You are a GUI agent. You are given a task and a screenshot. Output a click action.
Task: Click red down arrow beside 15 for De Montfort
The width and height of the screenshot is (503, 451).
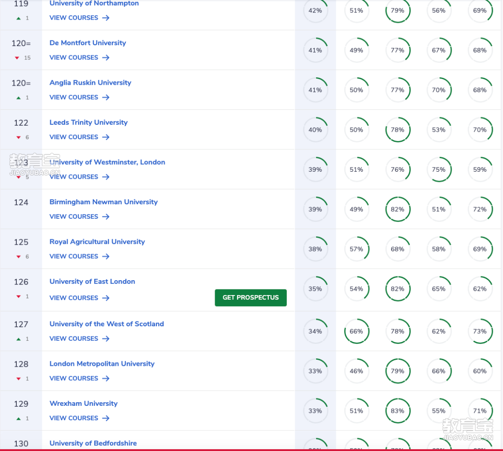point(17,58)
